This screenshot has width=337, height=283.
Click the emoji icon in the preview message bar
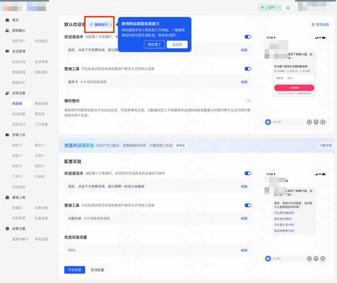(316, 122)
